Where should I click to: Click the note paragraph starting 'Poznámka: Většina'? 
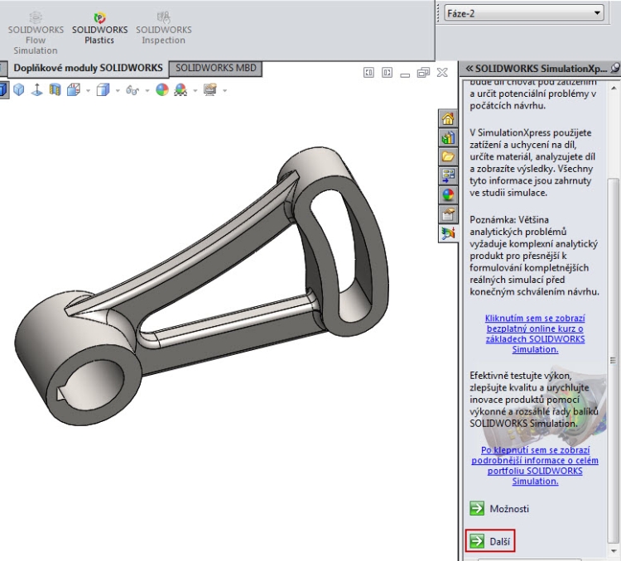(534, 256)
